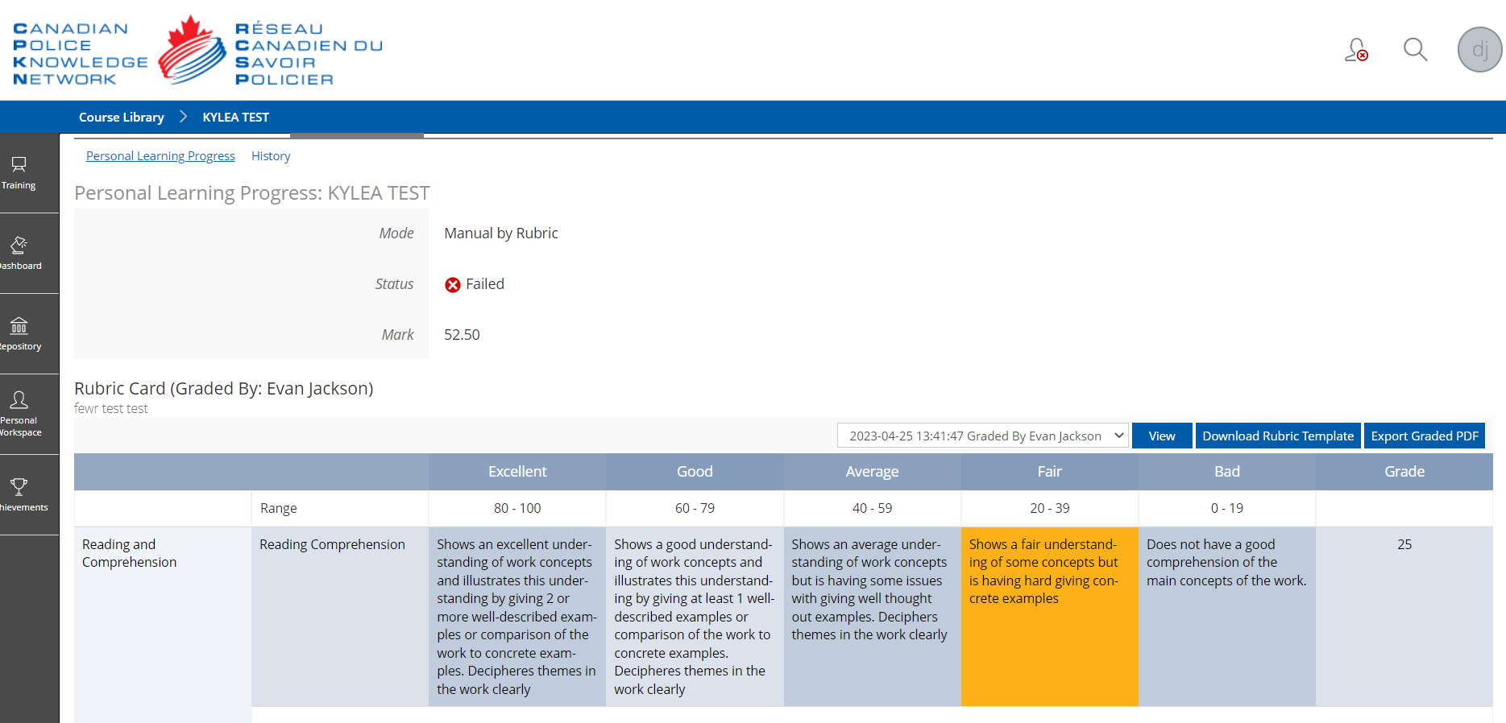Click Export Graded PDF button

point(1425,436)
